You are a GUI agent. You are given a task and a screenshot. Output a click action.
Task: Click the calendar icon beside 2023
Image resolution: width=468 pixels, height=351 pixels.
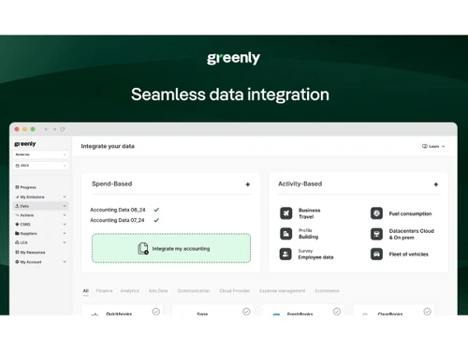click(18, 166)
